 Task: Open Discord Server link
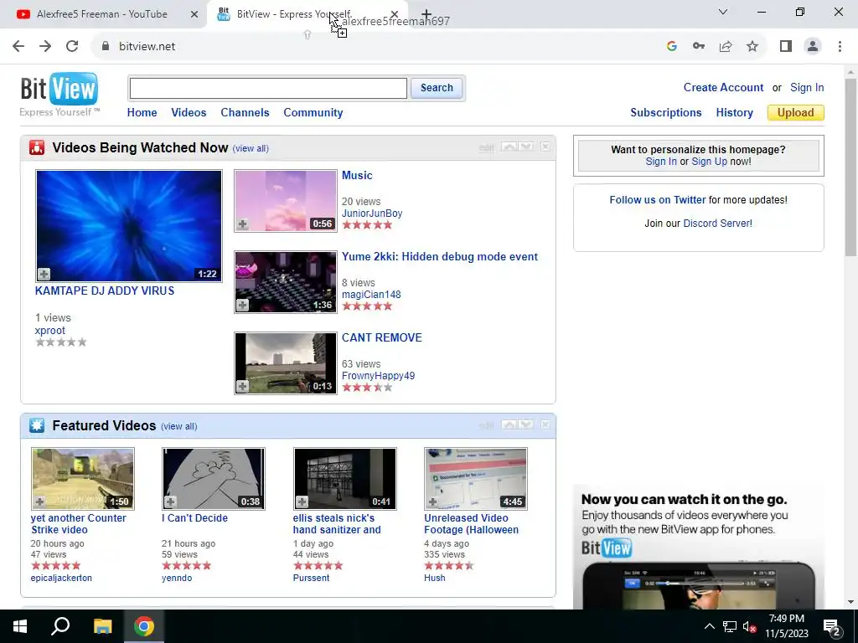717,223
